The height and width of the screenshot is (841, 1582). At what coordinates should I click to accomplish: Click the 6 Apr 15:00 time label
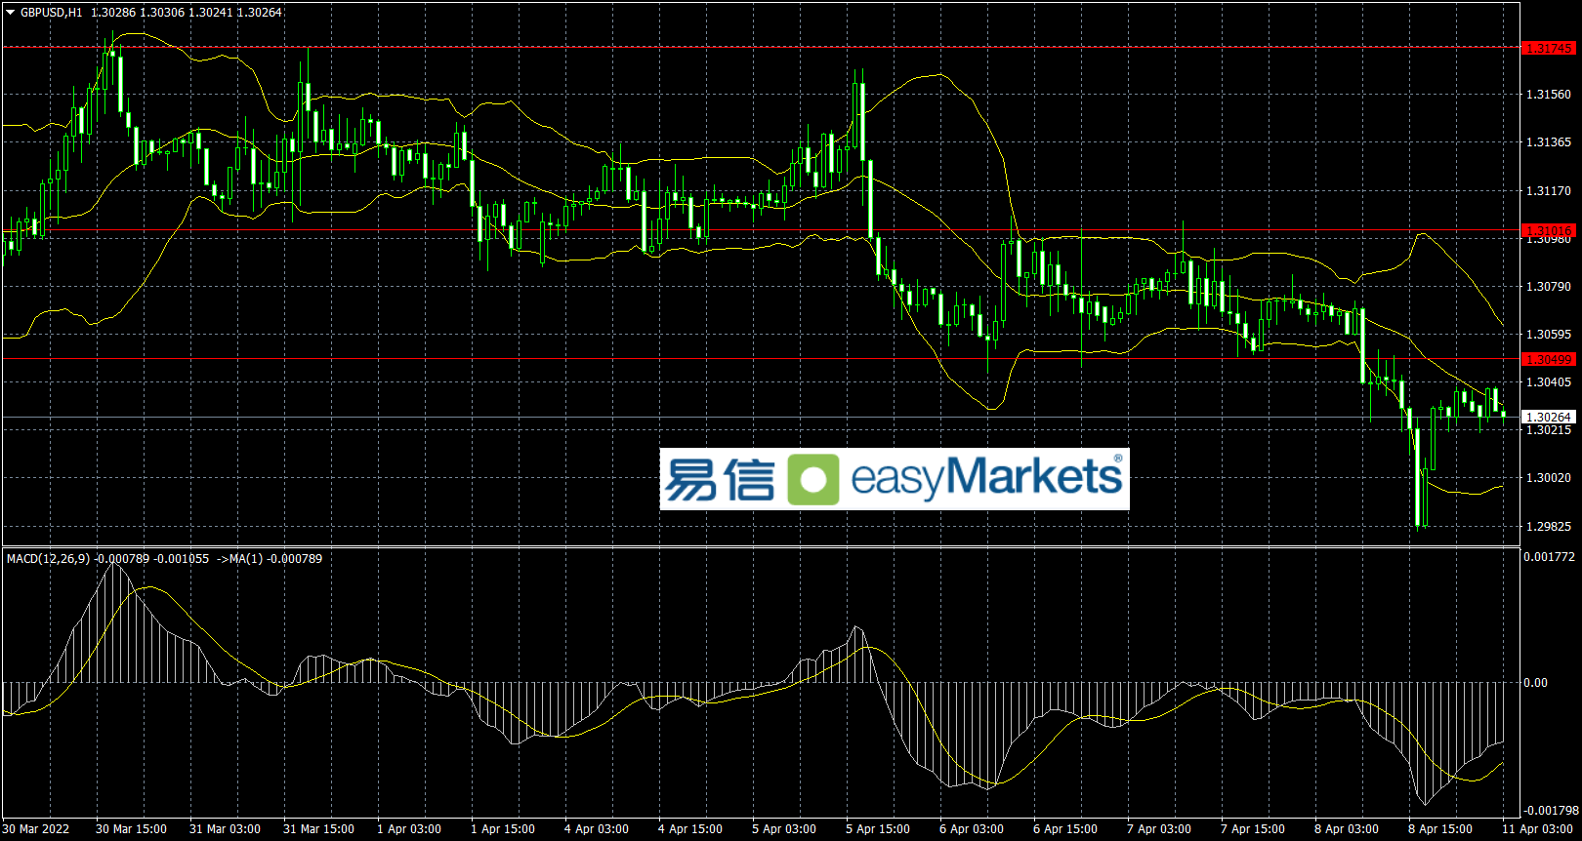tap(1065, 829)
